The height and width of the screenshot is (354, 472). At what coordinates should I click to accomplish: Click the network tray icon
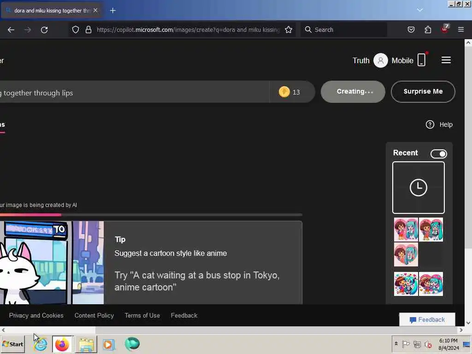point(417,344)
